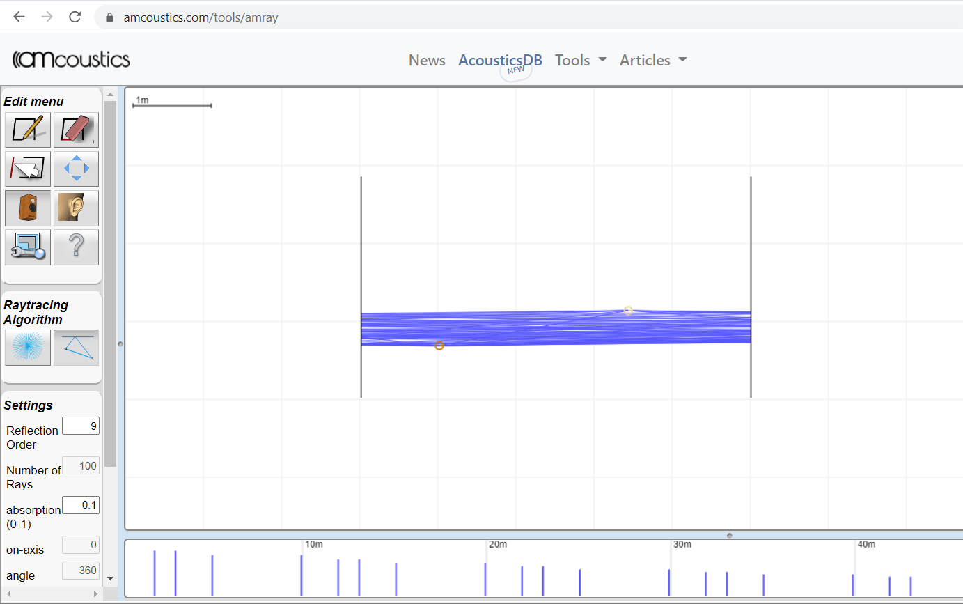The image size is (963, 604).
Task: Select the pencil draw wall tool
Action: coord(28,130)
